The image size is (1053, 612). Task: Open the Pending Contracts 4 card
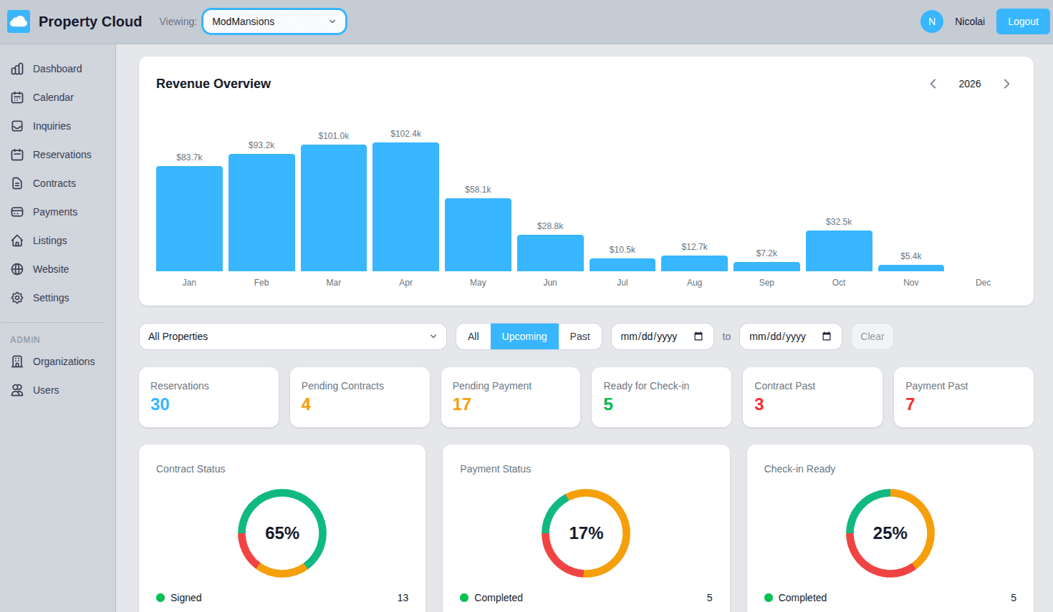360,397
